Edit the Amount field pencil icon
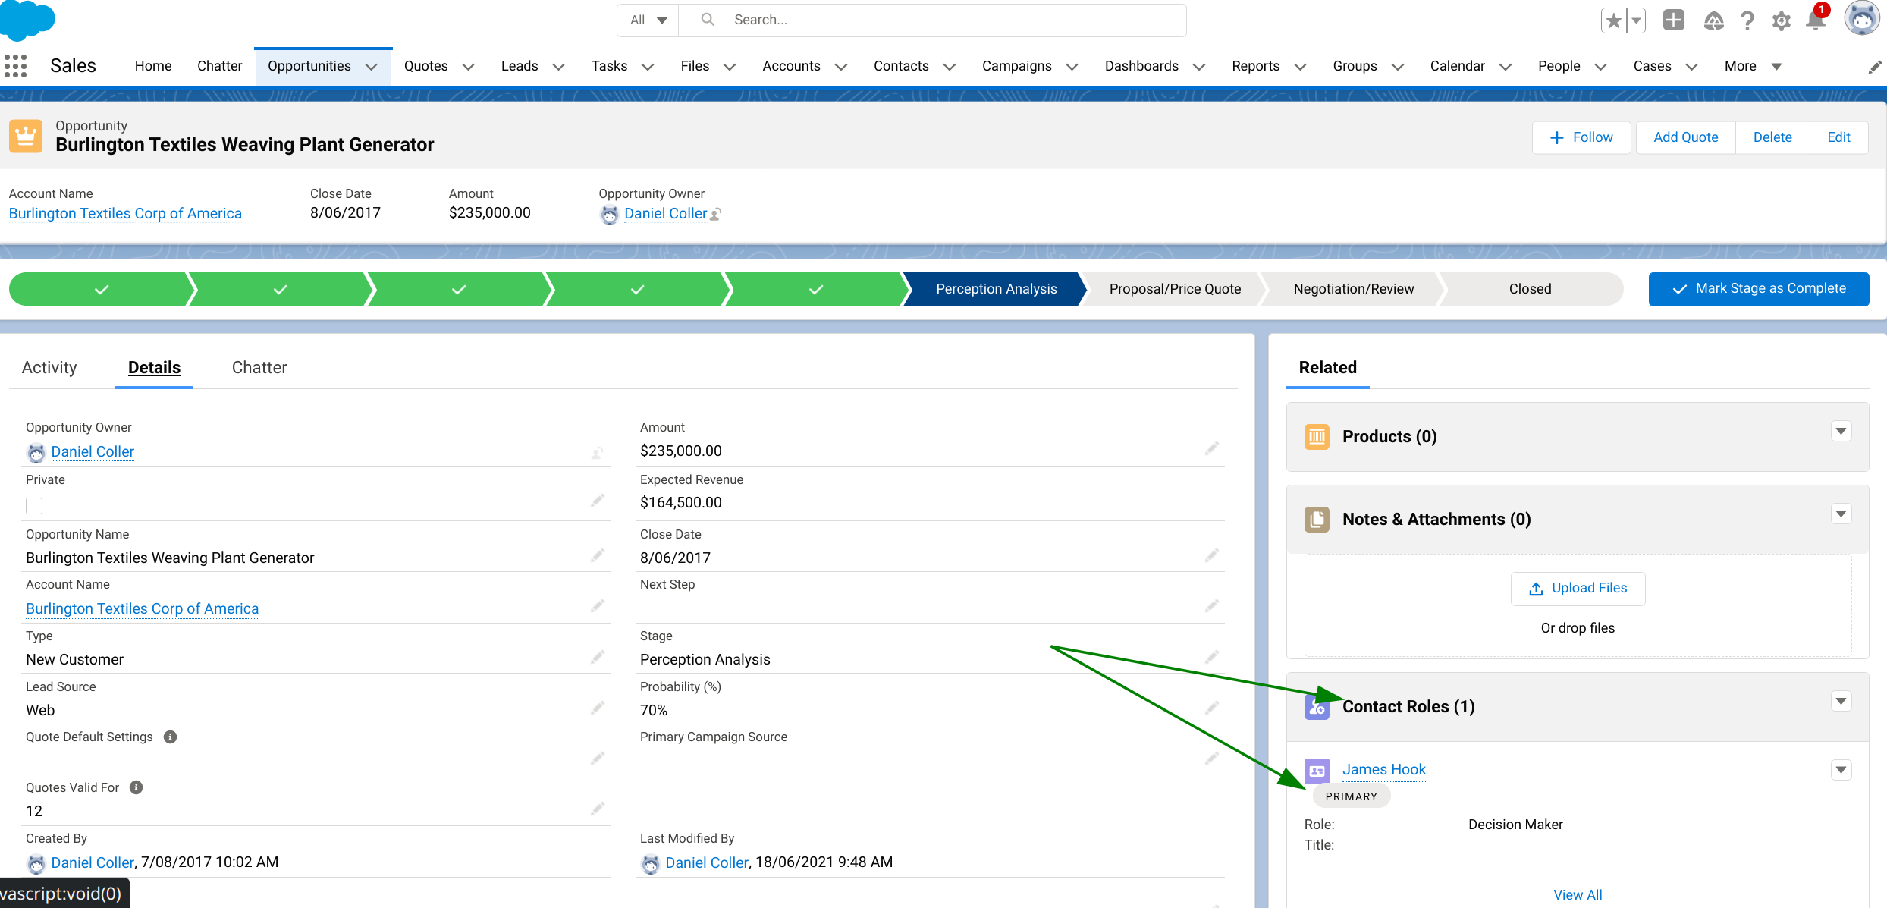1887x908 pixels. (1212, 449)
